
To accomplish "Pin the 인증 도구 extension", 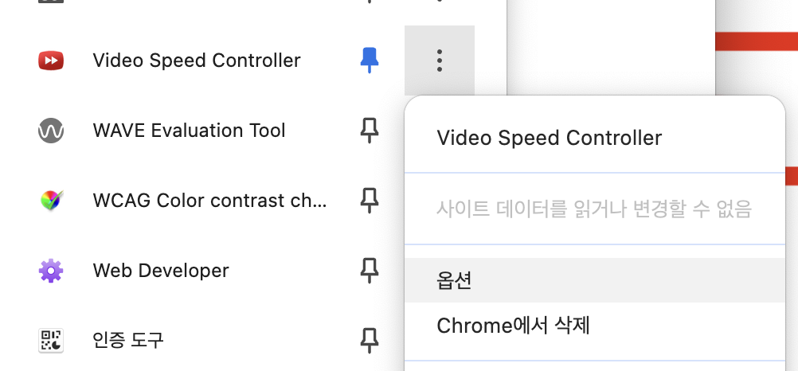I will [x=370, y=340].
